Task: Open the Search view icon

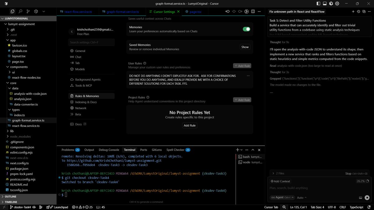Action: (20, 12)
